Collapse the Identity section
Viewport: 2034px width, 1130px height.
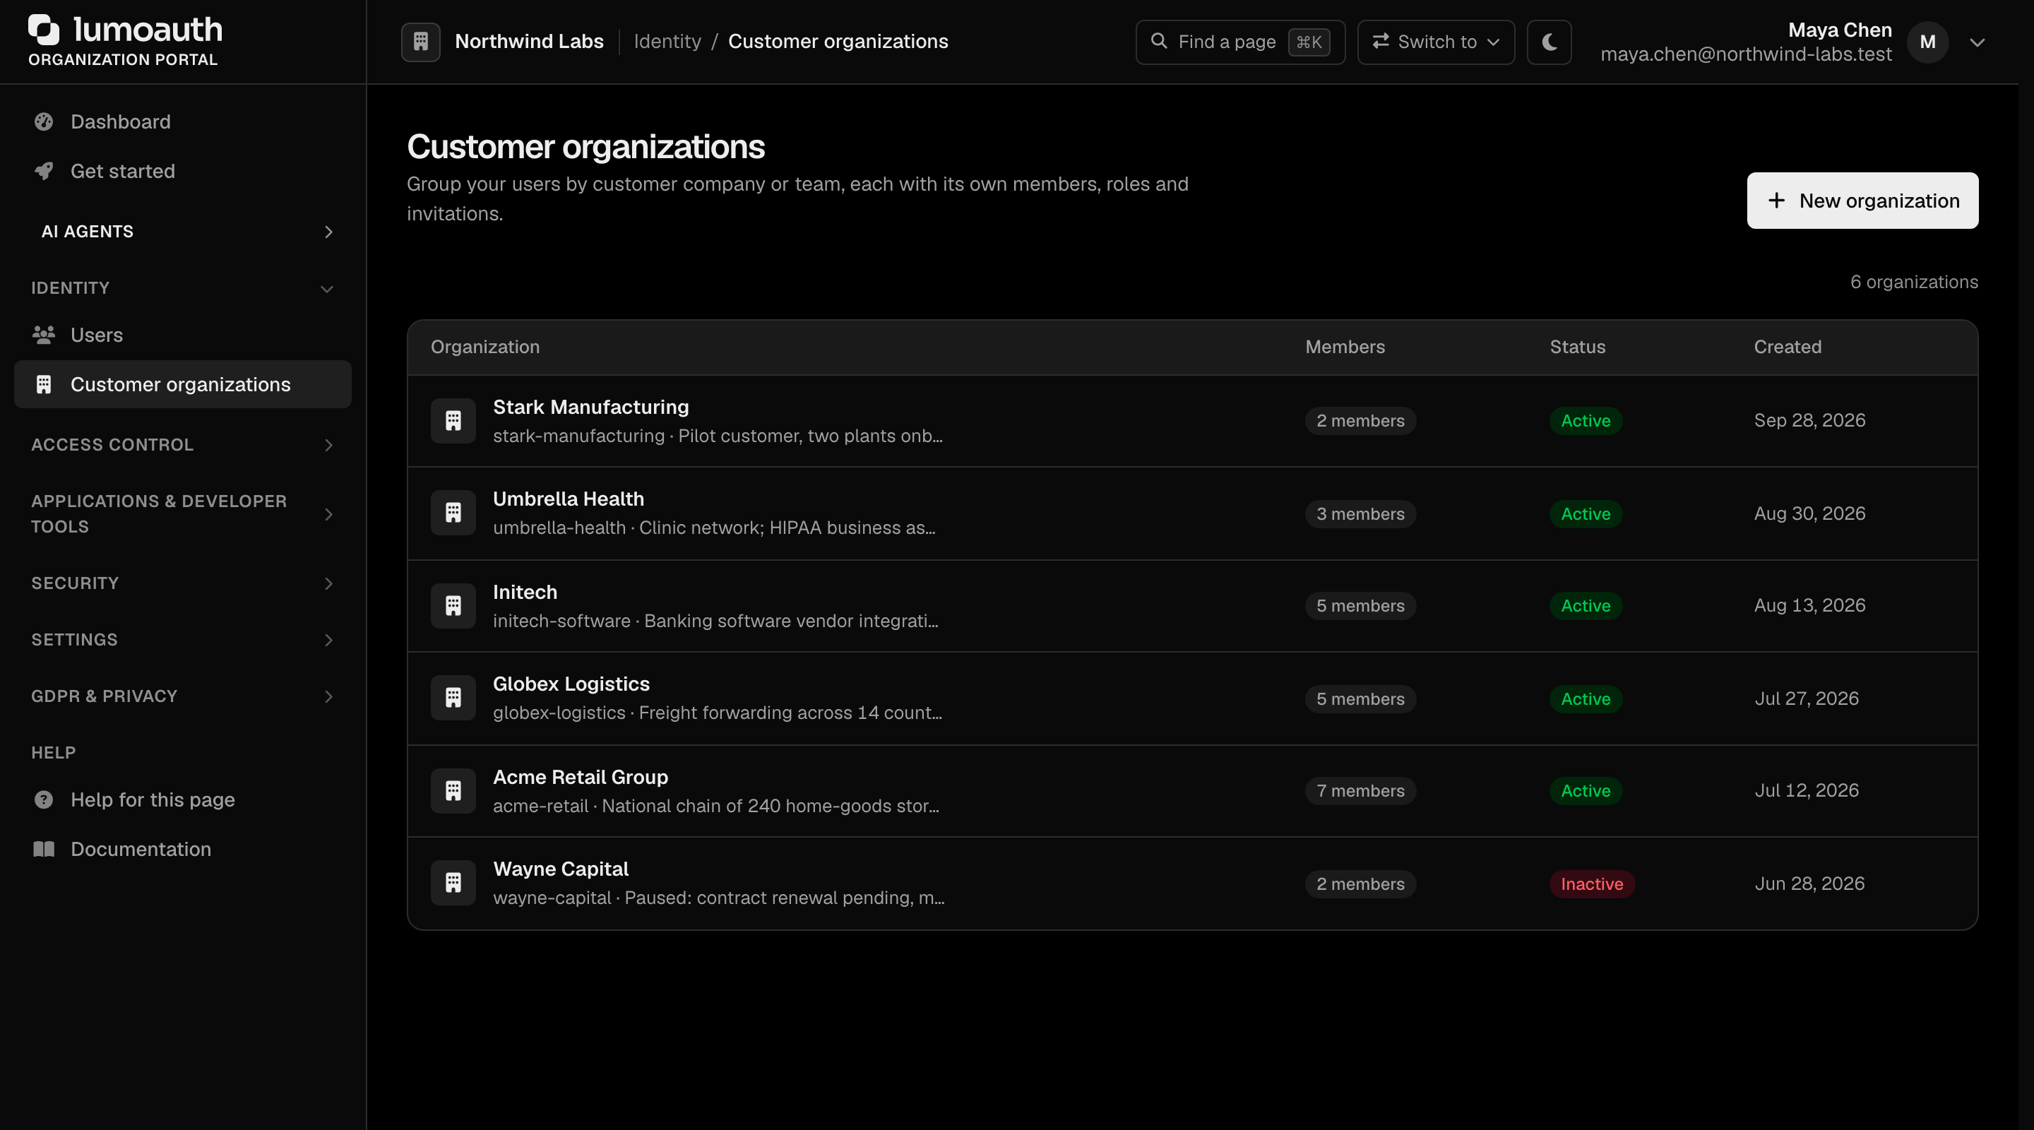pyautogui.click(x=183, y=288)
